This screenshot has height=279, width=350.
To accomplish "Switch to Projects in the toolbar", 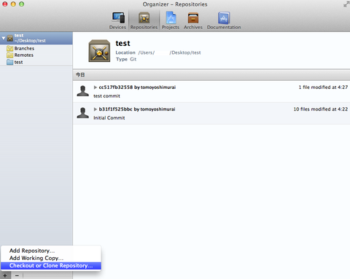I will [x=171, y=18].
